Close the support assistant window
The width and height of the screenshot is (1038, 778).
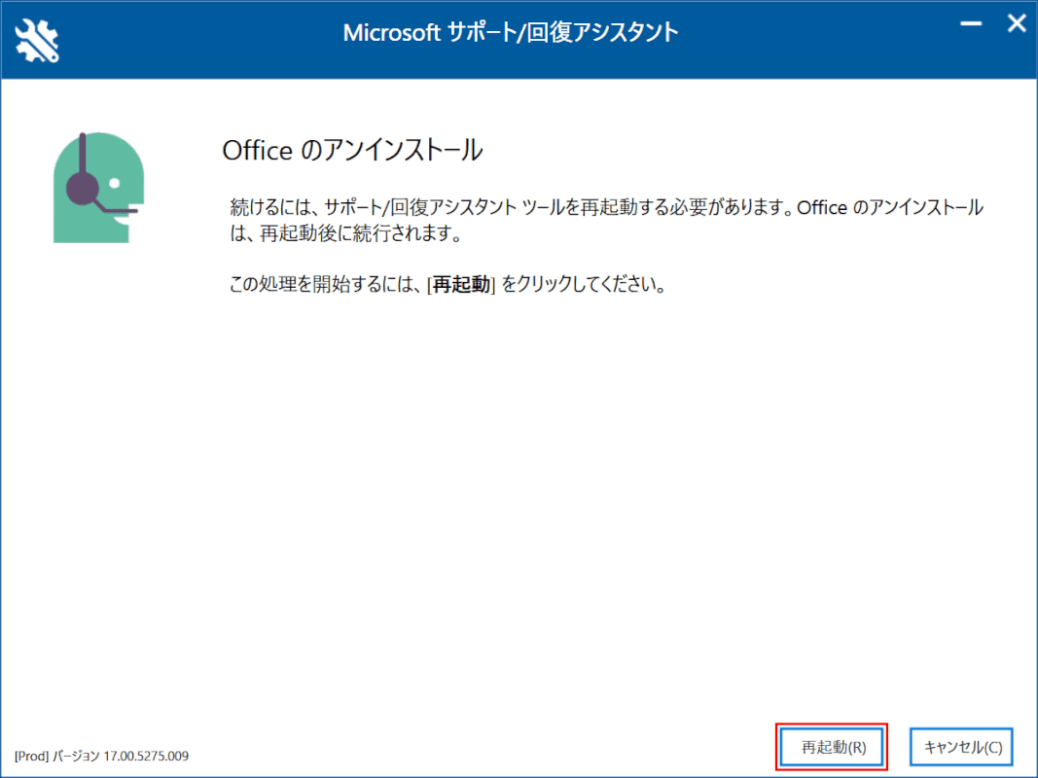click(1017, 23)
